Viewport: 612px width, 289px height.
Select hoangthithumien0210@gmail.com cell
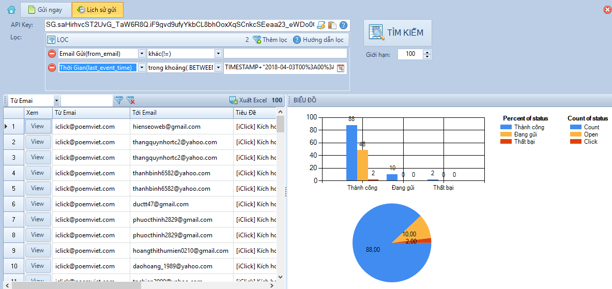pyautogui.click(x=181, y=250)
